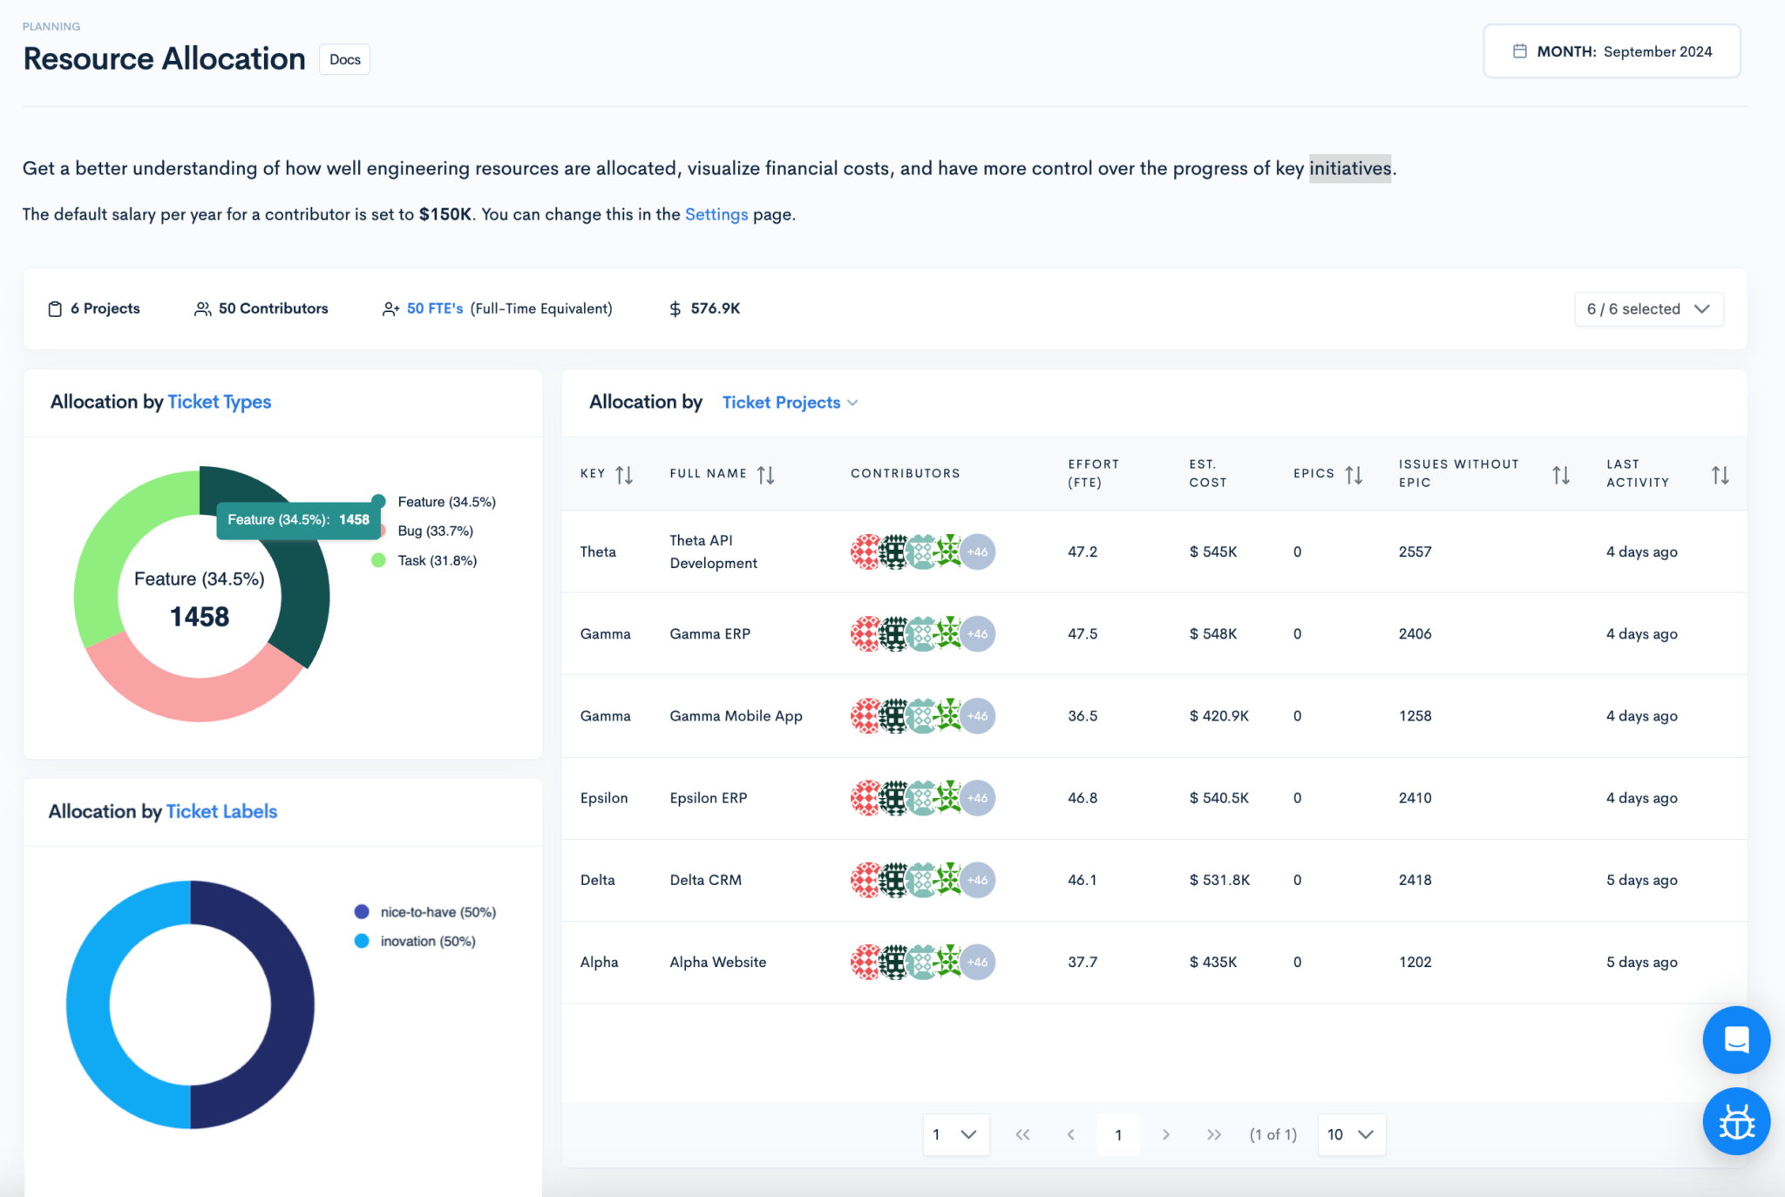Click +46 contributors badge in Theta row

(x=977, y=551)
